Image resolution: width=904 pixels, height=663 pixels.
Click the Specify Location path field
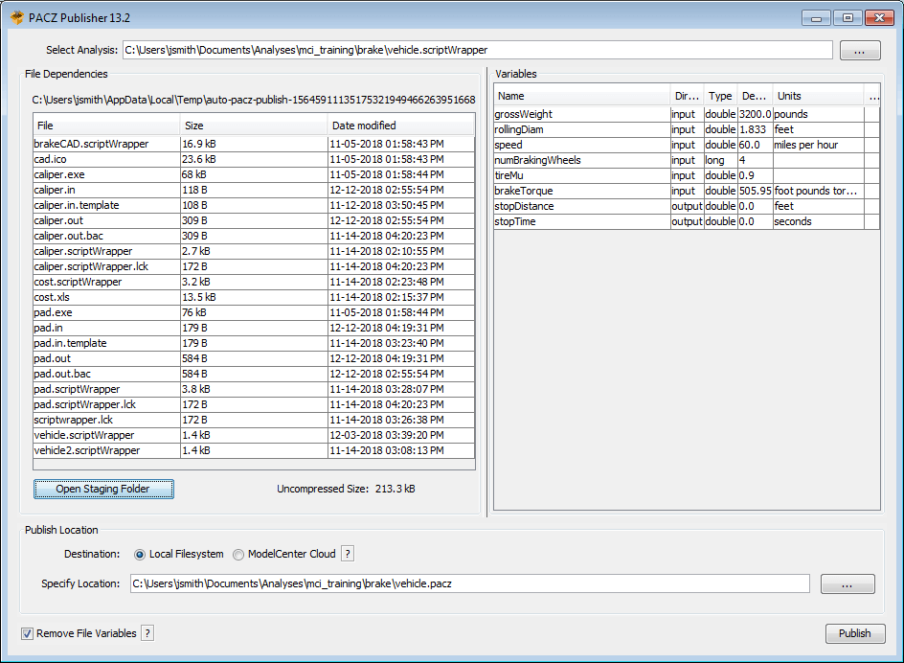pos(470,583)
